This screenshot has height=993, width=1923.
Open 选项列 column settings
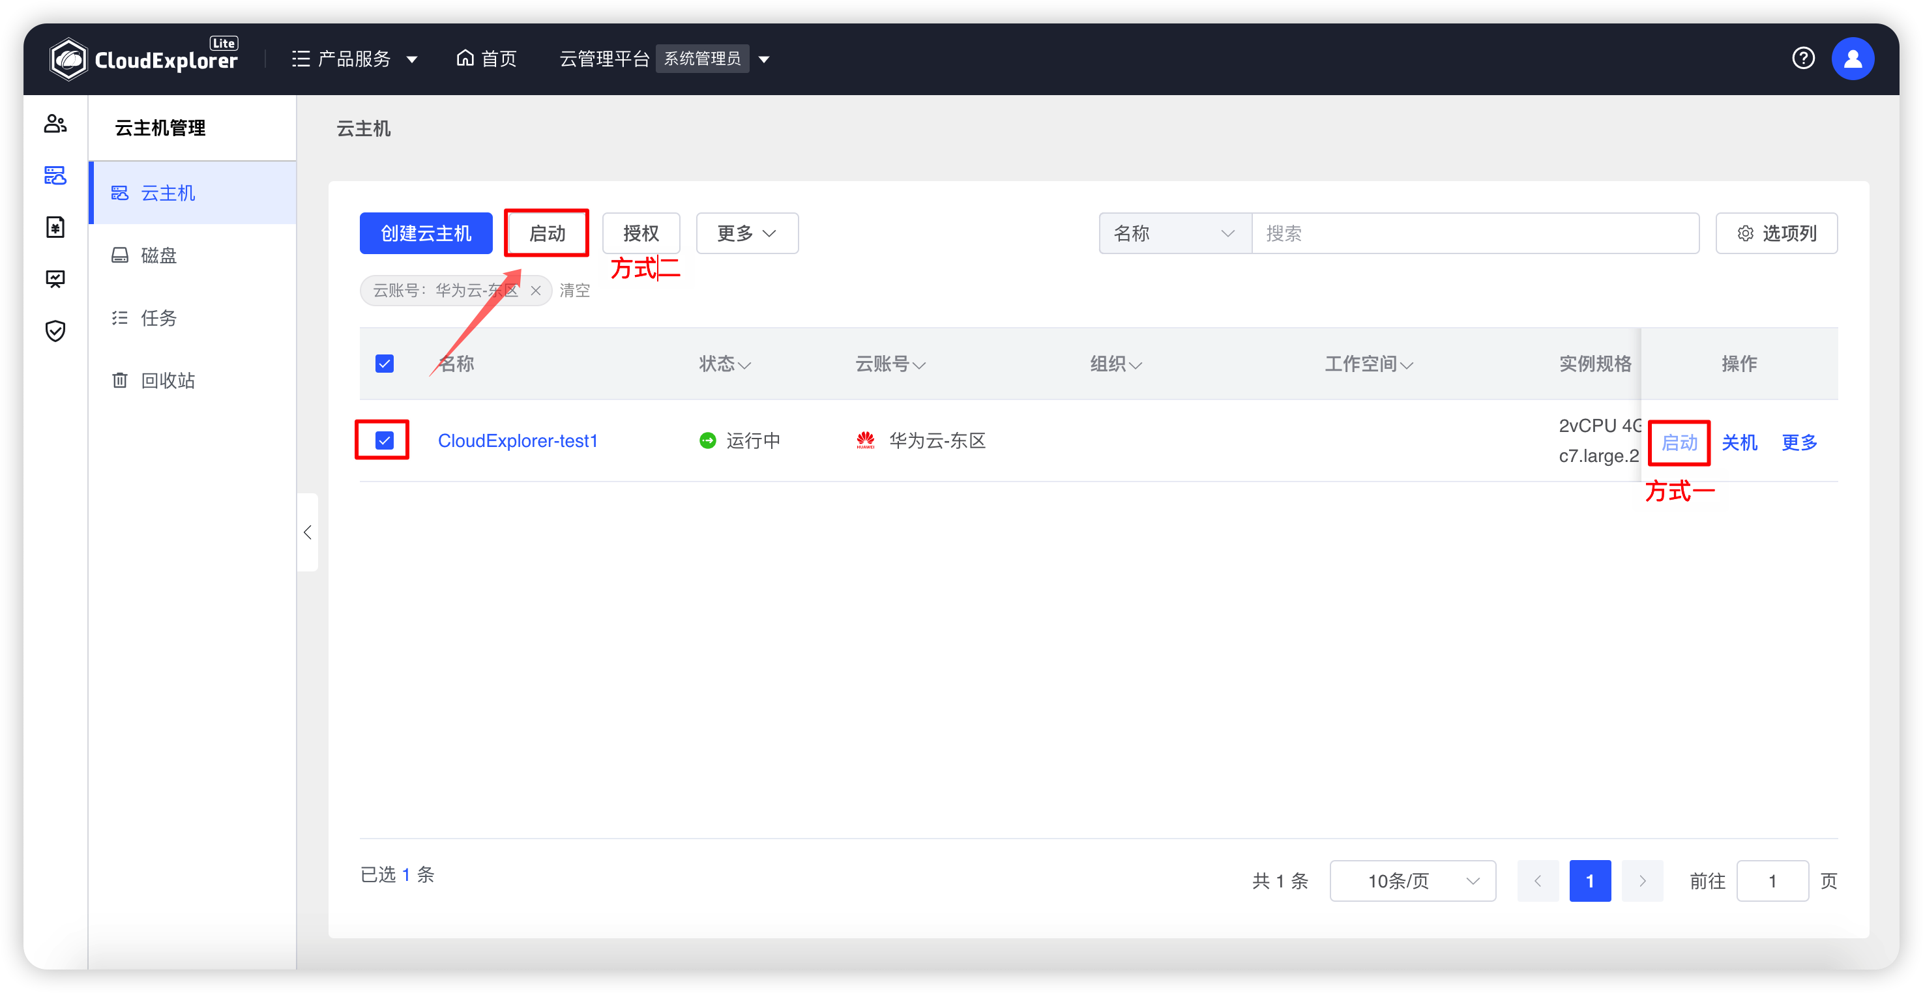pos(1777,233)
